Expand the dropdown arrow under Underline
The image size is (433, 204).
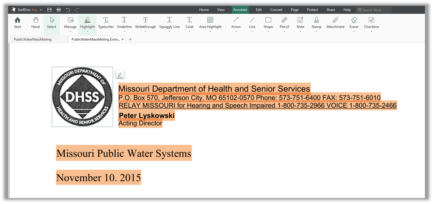pos(124,31)
